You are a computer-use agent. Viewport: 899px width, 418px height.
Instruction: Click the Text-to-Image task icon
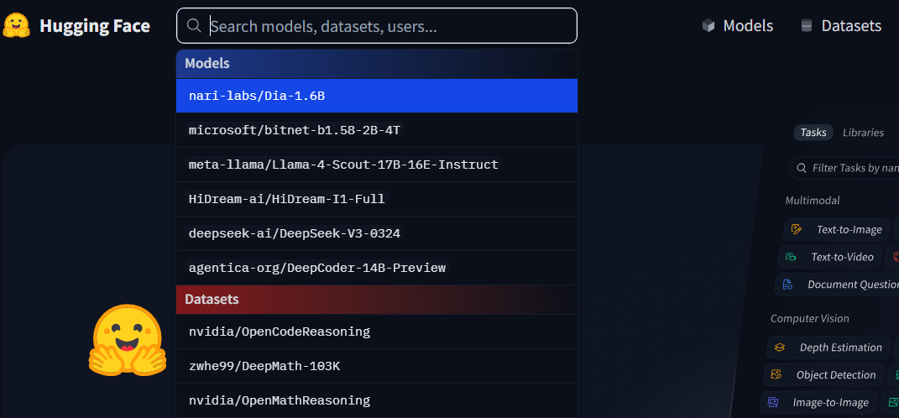[797, 230]
